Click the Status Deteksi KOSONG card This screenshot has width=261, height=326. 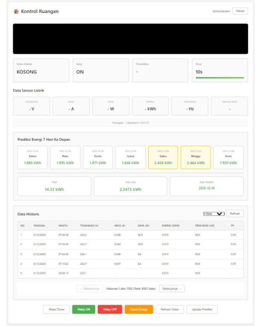pyautogui.click(x=41, y=70)
